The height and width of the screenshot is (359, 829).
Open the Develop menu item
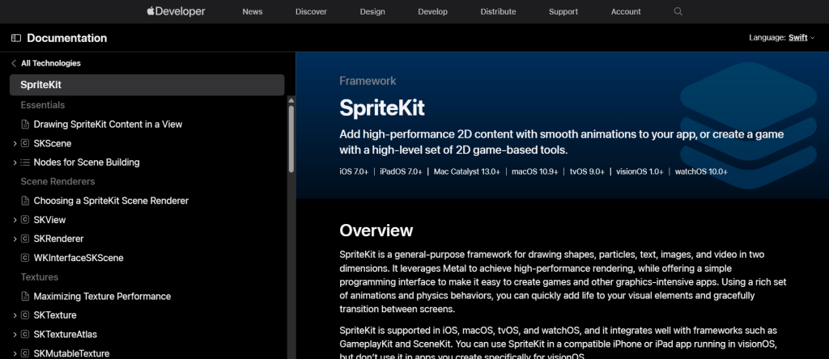pos(432,11)
